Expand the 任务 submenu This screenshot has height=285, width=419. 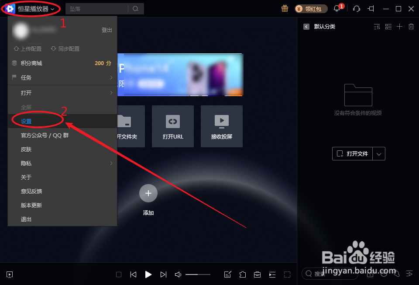(62, 78)
